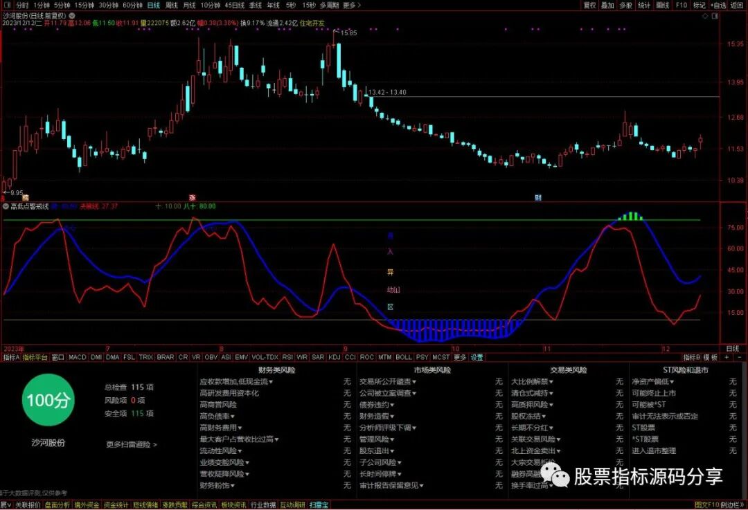Viewport: 748px width, 510px height.
Task: Expand the 扩∨ menu at bottom left
Action: click(6, 504)
